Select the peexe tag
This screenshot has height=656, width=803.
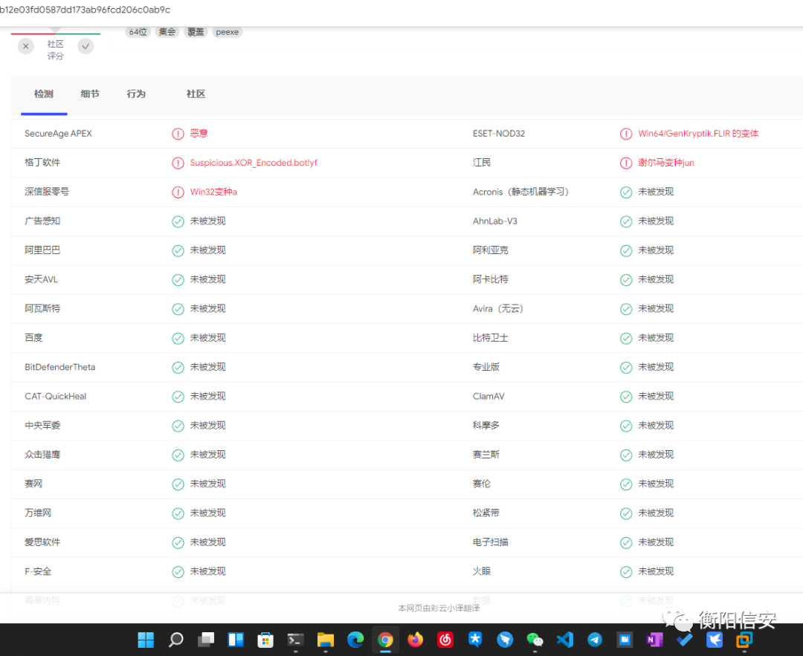coord(228,32)
